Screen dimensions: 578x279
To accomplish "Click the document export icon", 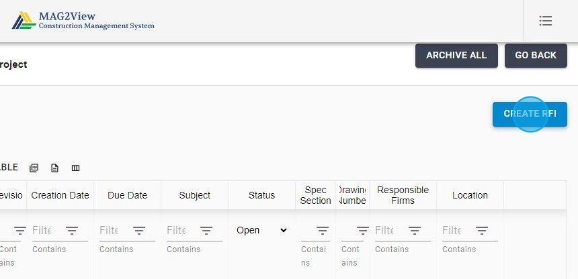I will (55, 168).
